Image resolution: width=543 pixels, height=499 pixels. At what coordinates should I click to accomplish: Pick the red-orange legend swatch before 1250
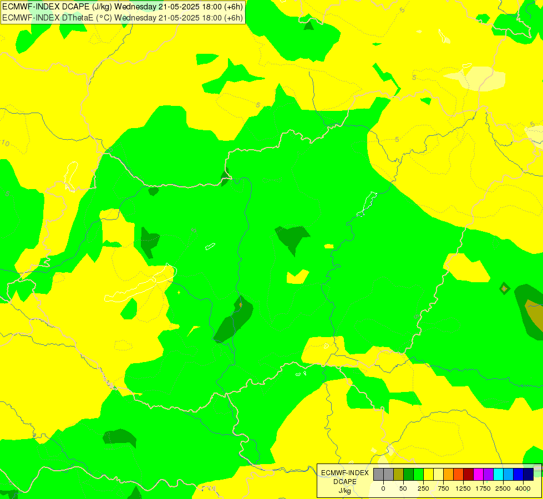pos(459,475)
